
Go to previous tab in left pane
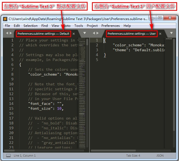(x=7, y=33)
